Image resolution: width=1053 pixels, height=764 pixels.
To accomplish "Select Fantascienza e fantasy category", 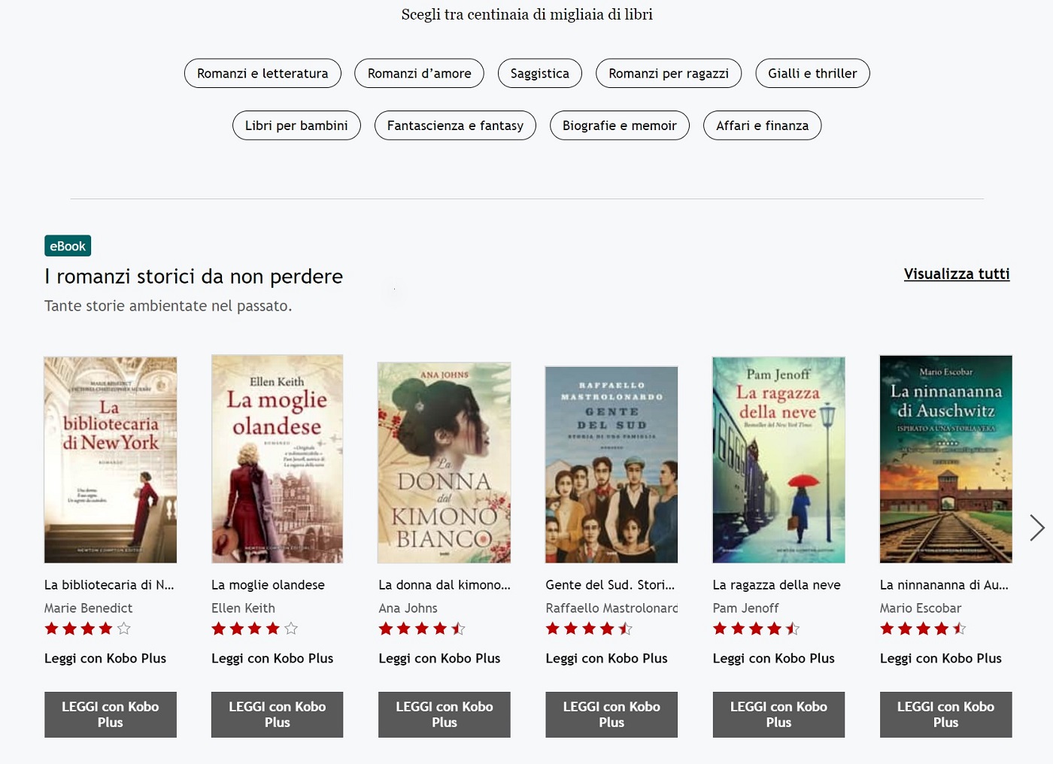I will click(x=455, y=126).
